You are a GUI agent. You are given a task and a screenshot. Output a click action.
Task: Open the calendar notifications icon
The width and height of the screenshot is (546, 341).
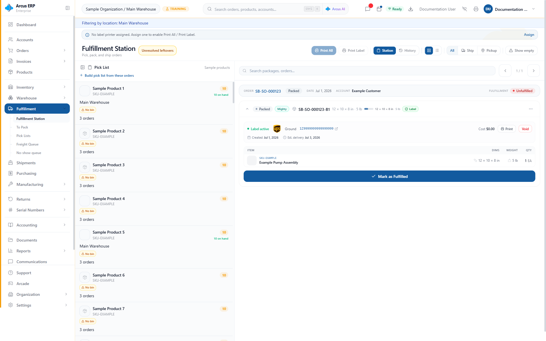(x=379, y=9)
